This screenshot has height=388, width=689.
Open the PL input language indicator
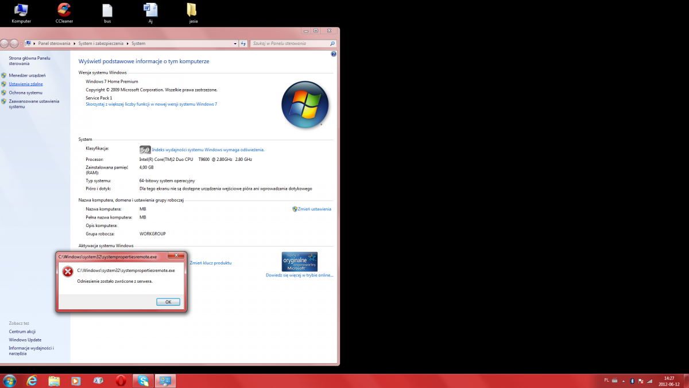[x=607, y=380]
